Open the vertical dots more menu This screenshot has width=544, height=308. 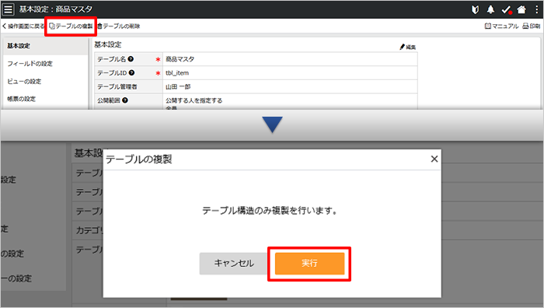[x=536, y=10]
